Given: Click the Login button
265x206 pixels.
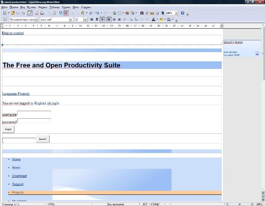Looking at the screenshot, I should tap(8, 129).
